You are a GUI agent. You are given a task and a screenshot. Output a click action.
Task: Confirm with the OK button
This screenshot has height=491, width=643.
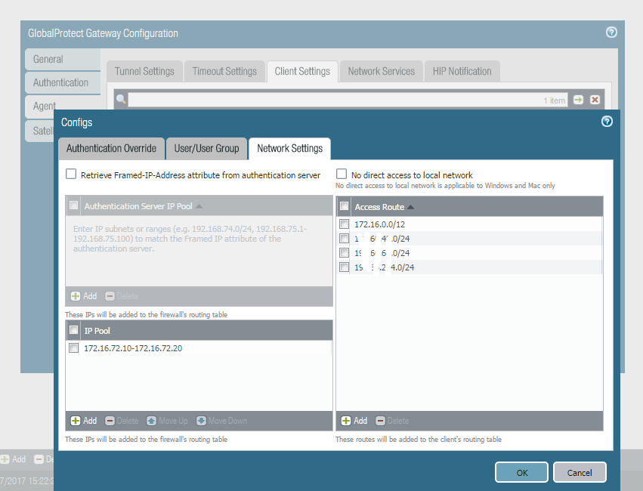(521, 473)
